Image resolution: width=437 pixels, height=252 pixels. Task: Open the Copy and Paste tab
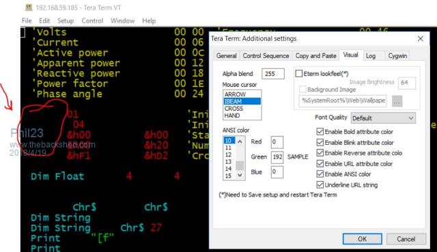click(315, 56)
